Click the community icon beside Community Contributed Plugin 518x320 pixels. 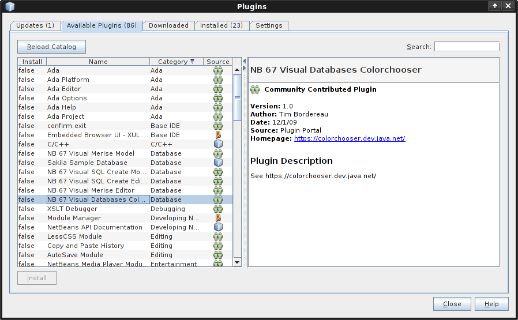point(255,89)
